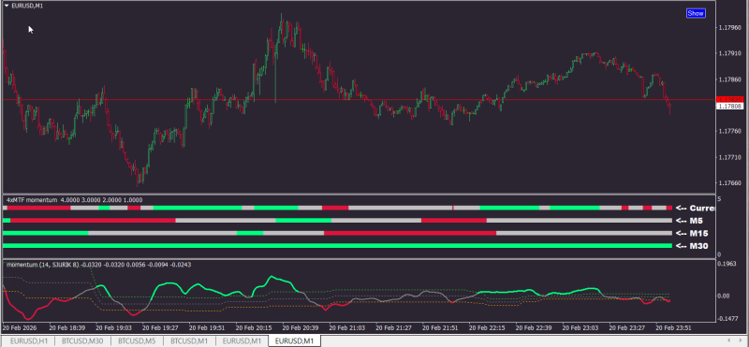
Task: Click the right tab-scroll arrow
Action: (x=742, y=341)
